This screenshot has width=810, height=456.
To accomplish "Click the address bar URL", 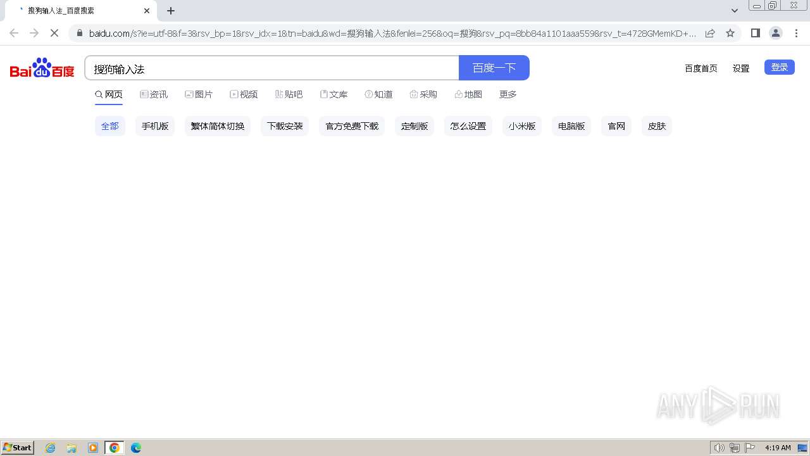I will (x=392, y=34).
